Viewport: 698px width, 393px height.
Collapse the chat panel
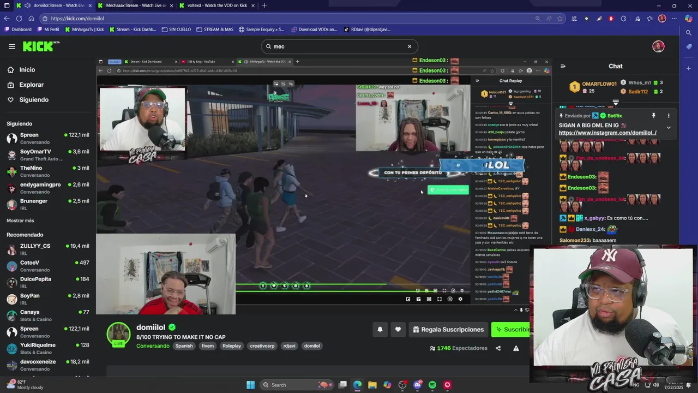(x=563, y=66)
